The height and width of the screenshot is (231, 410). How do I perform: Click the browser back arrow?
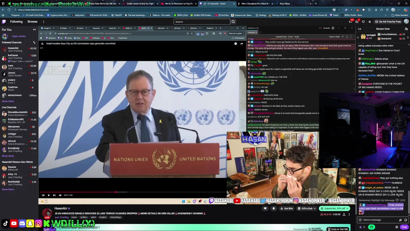[x=4, y=10]
